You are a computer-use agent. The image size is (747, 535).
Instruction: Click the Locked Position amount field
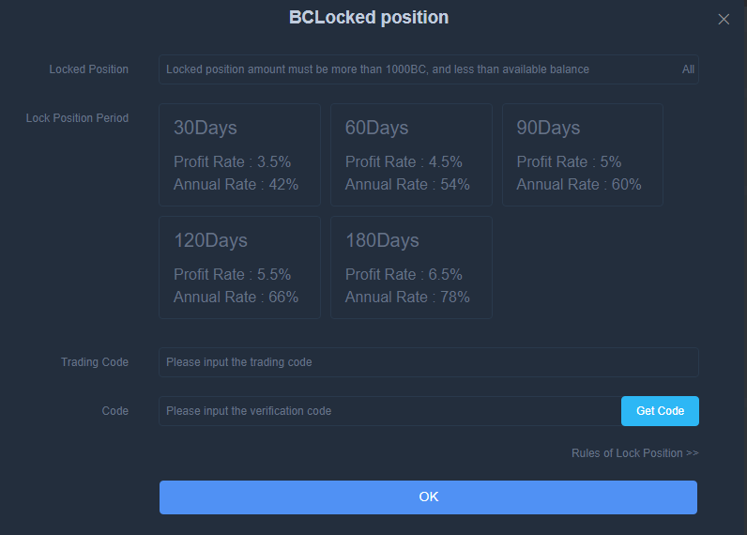coord(413,69)
